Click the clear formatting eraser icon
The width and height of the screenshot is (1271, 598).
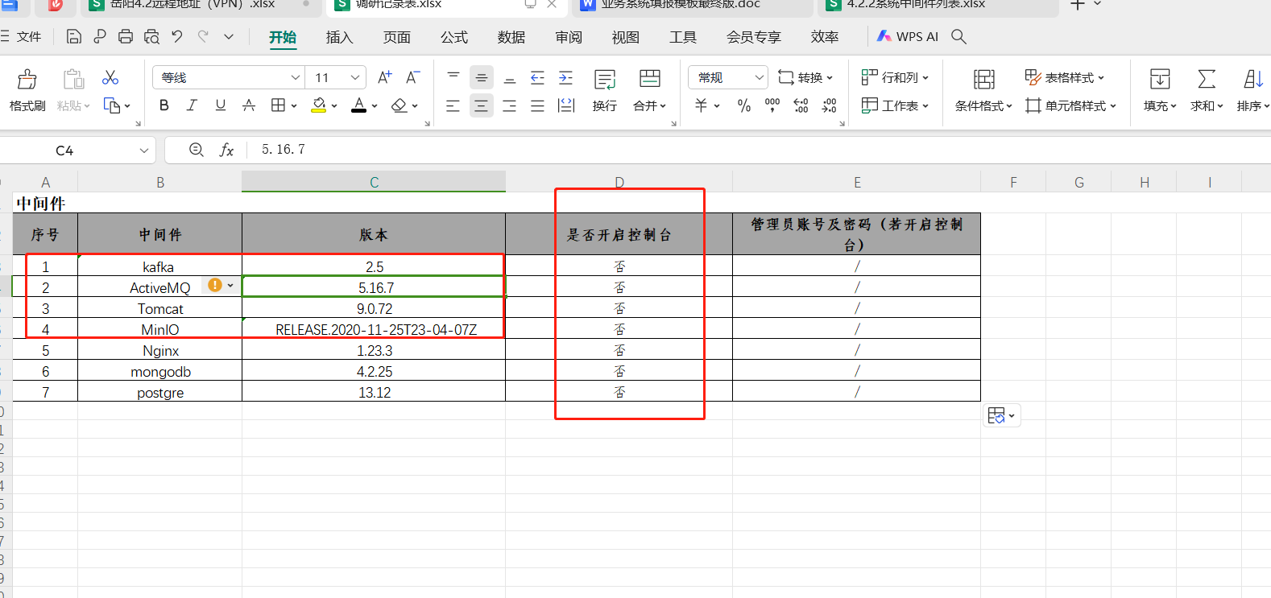[399, 105]
